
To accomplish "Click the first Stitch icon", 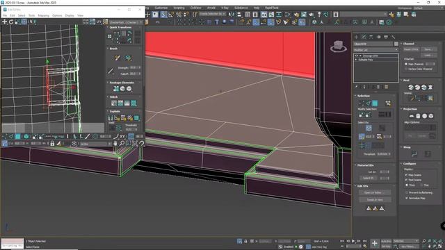I will point(114,103).
